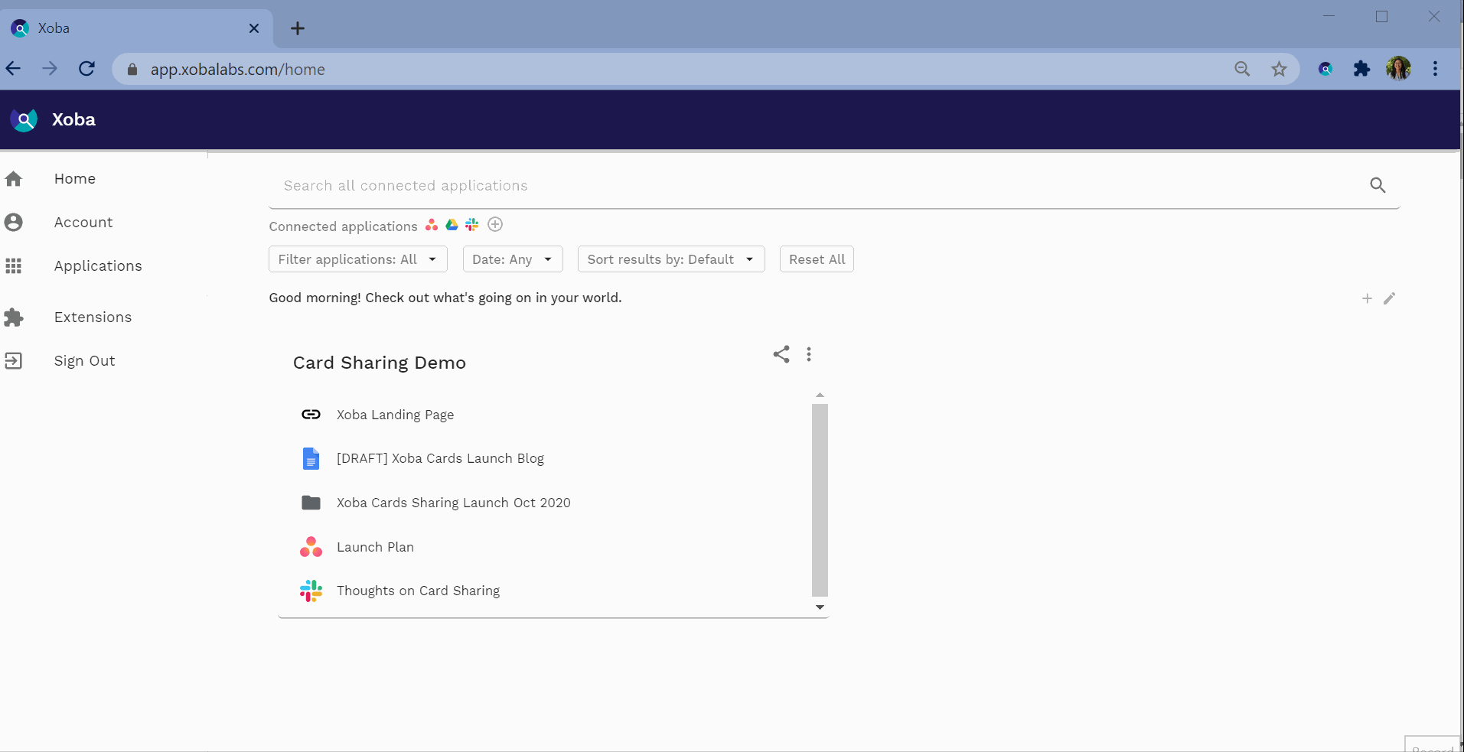Open Home from the sidebar
The height and width of the screenshot is (752, 1464).
[x=75, y=179]
